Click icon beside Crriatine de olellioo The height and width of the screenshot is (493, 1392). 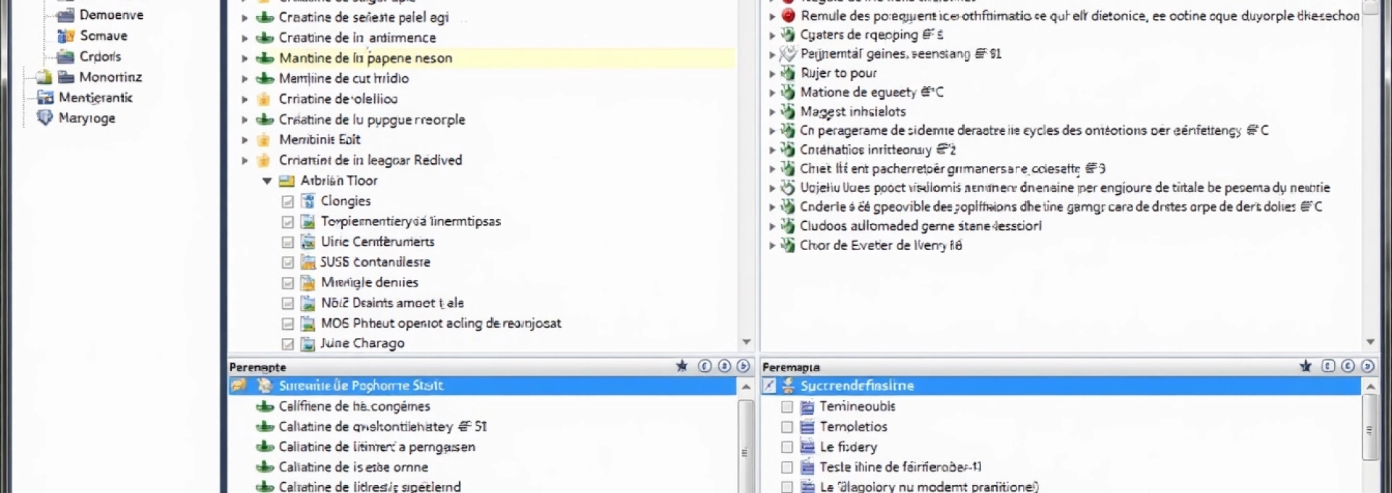[264, 99]
